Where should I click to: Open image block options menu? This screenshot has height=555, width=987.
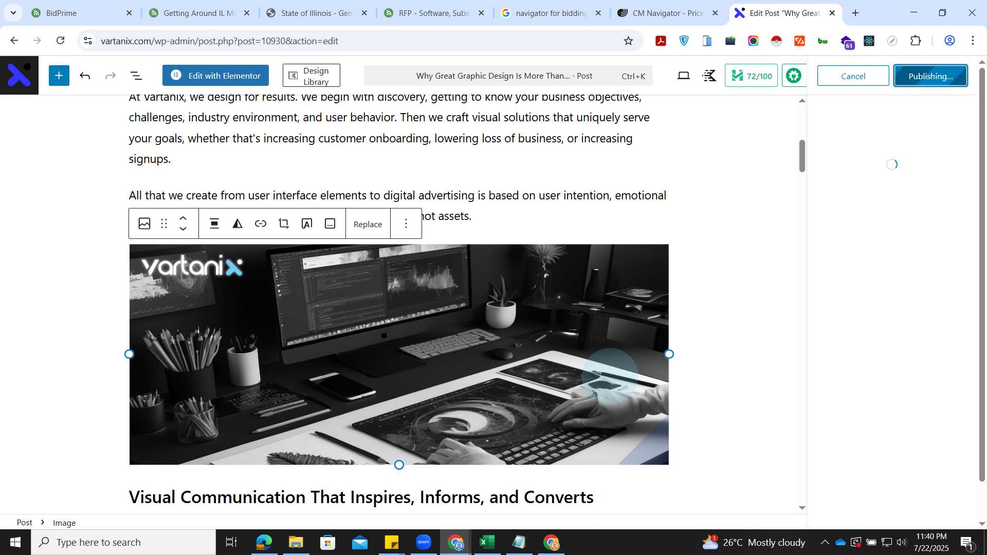[406, 224]
